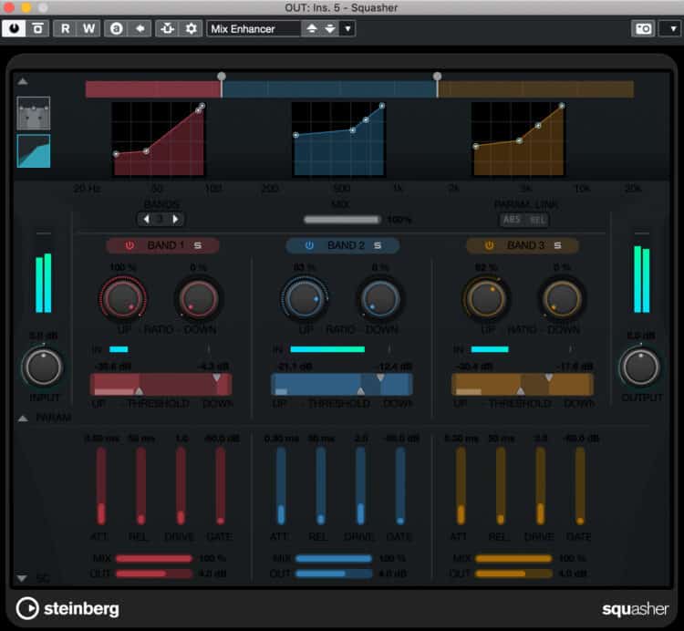The image size is (684, 631).
Task: Solo Band 2 with S button
Action: pyautogui.click(x=378, y=245)
